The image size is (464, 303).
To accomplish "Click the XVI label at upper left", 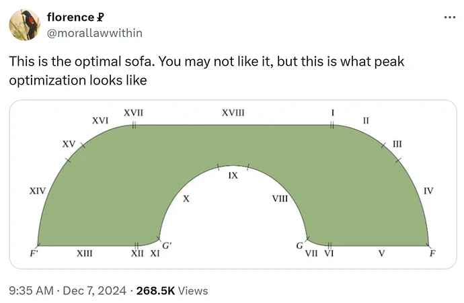I will 100,121.
